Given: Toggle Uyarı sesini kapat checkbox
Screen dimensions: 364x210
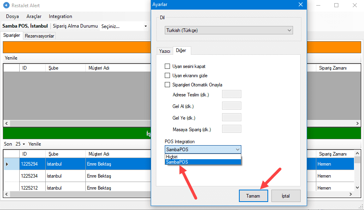Looking at the screenshot, I should point(168,66).
